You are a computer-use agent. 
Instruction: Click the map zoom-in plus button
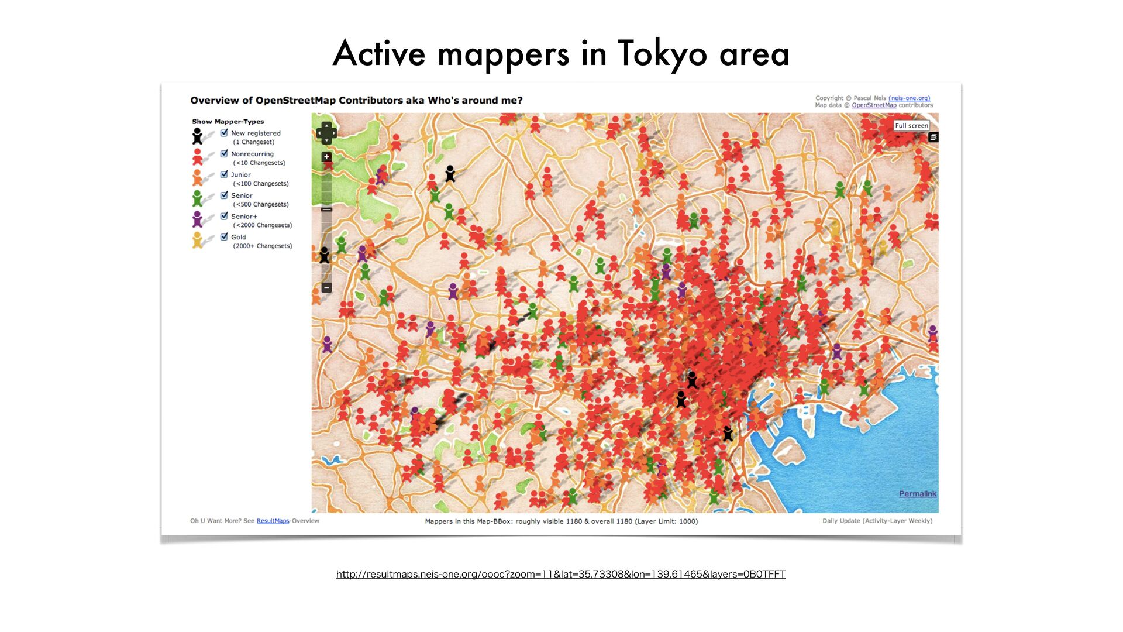click(x=326, y=157)
